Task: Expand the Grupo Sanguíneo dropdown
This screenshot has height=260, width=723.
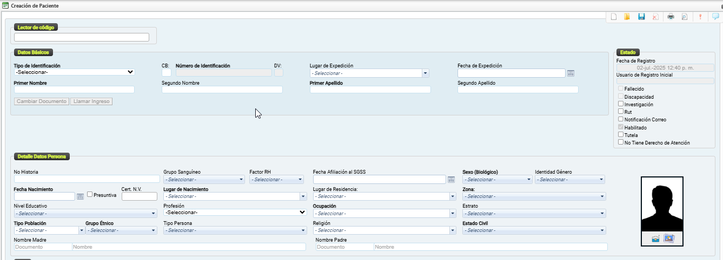Action: pos(204,180)
